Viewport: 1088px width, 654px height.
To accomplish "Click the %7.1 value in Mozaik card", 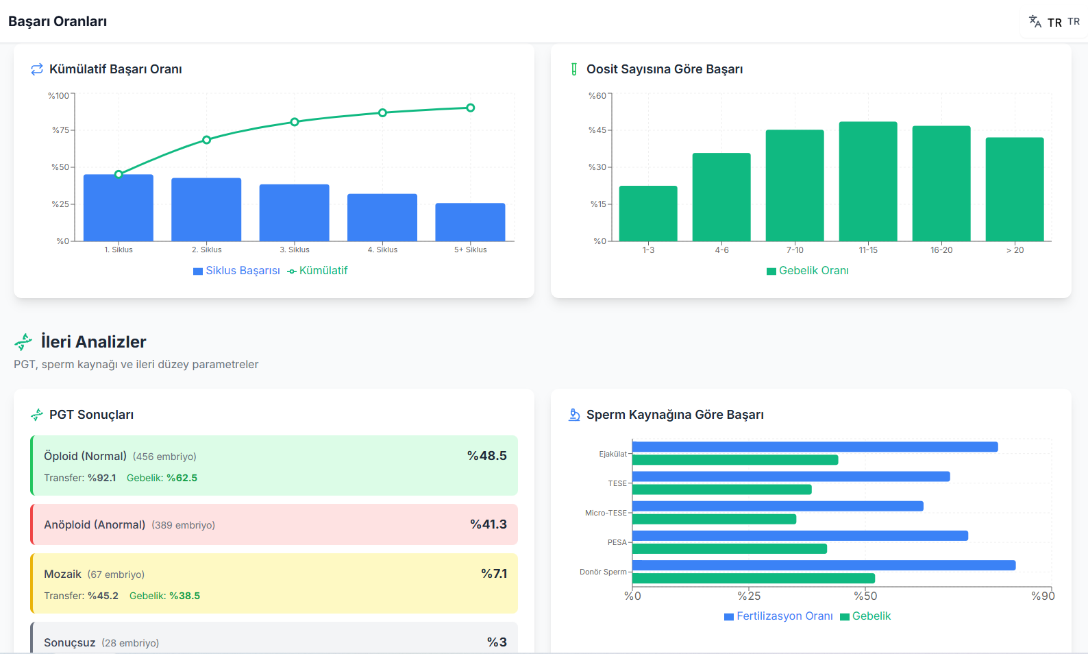I will [494, 574].
